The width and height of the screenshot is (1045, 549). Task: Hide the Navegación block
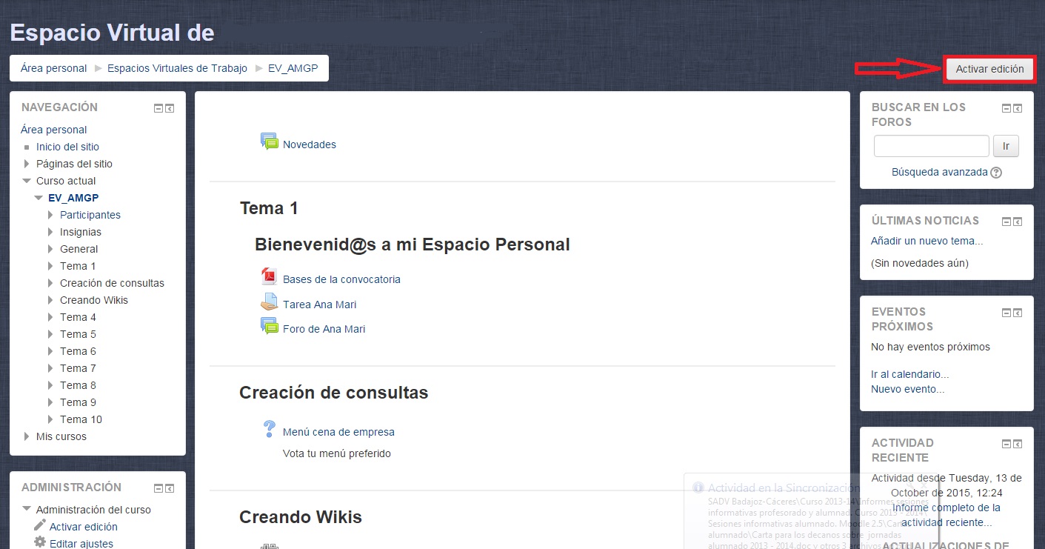click(x=158, y=108)
